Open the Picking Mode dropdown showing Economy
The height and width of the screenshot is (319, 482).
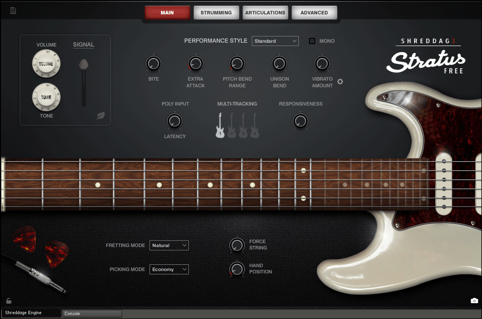(x=169, y=269)
